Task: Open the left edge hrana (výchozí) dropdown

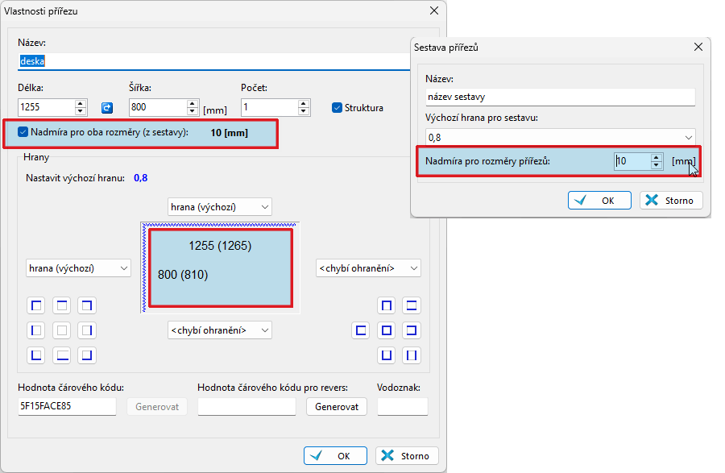Action: coord(78,268)
